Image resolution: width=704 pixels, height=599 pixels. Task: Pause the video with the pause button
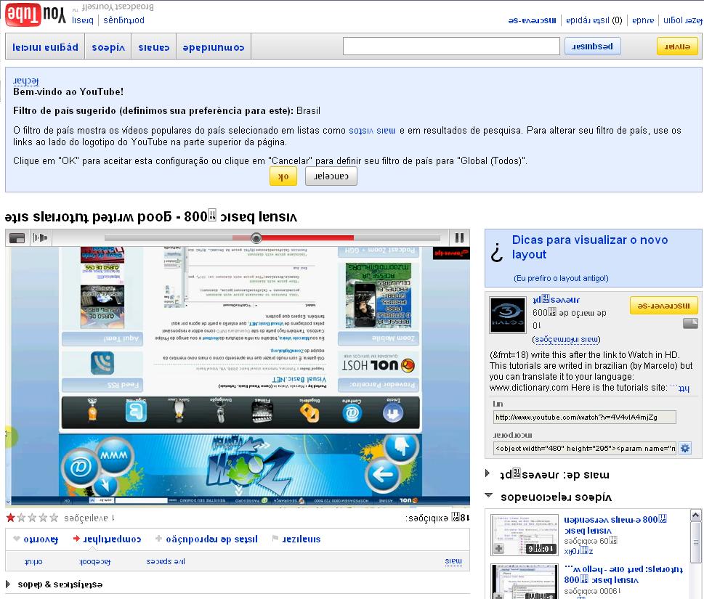[x=459, y=238]
